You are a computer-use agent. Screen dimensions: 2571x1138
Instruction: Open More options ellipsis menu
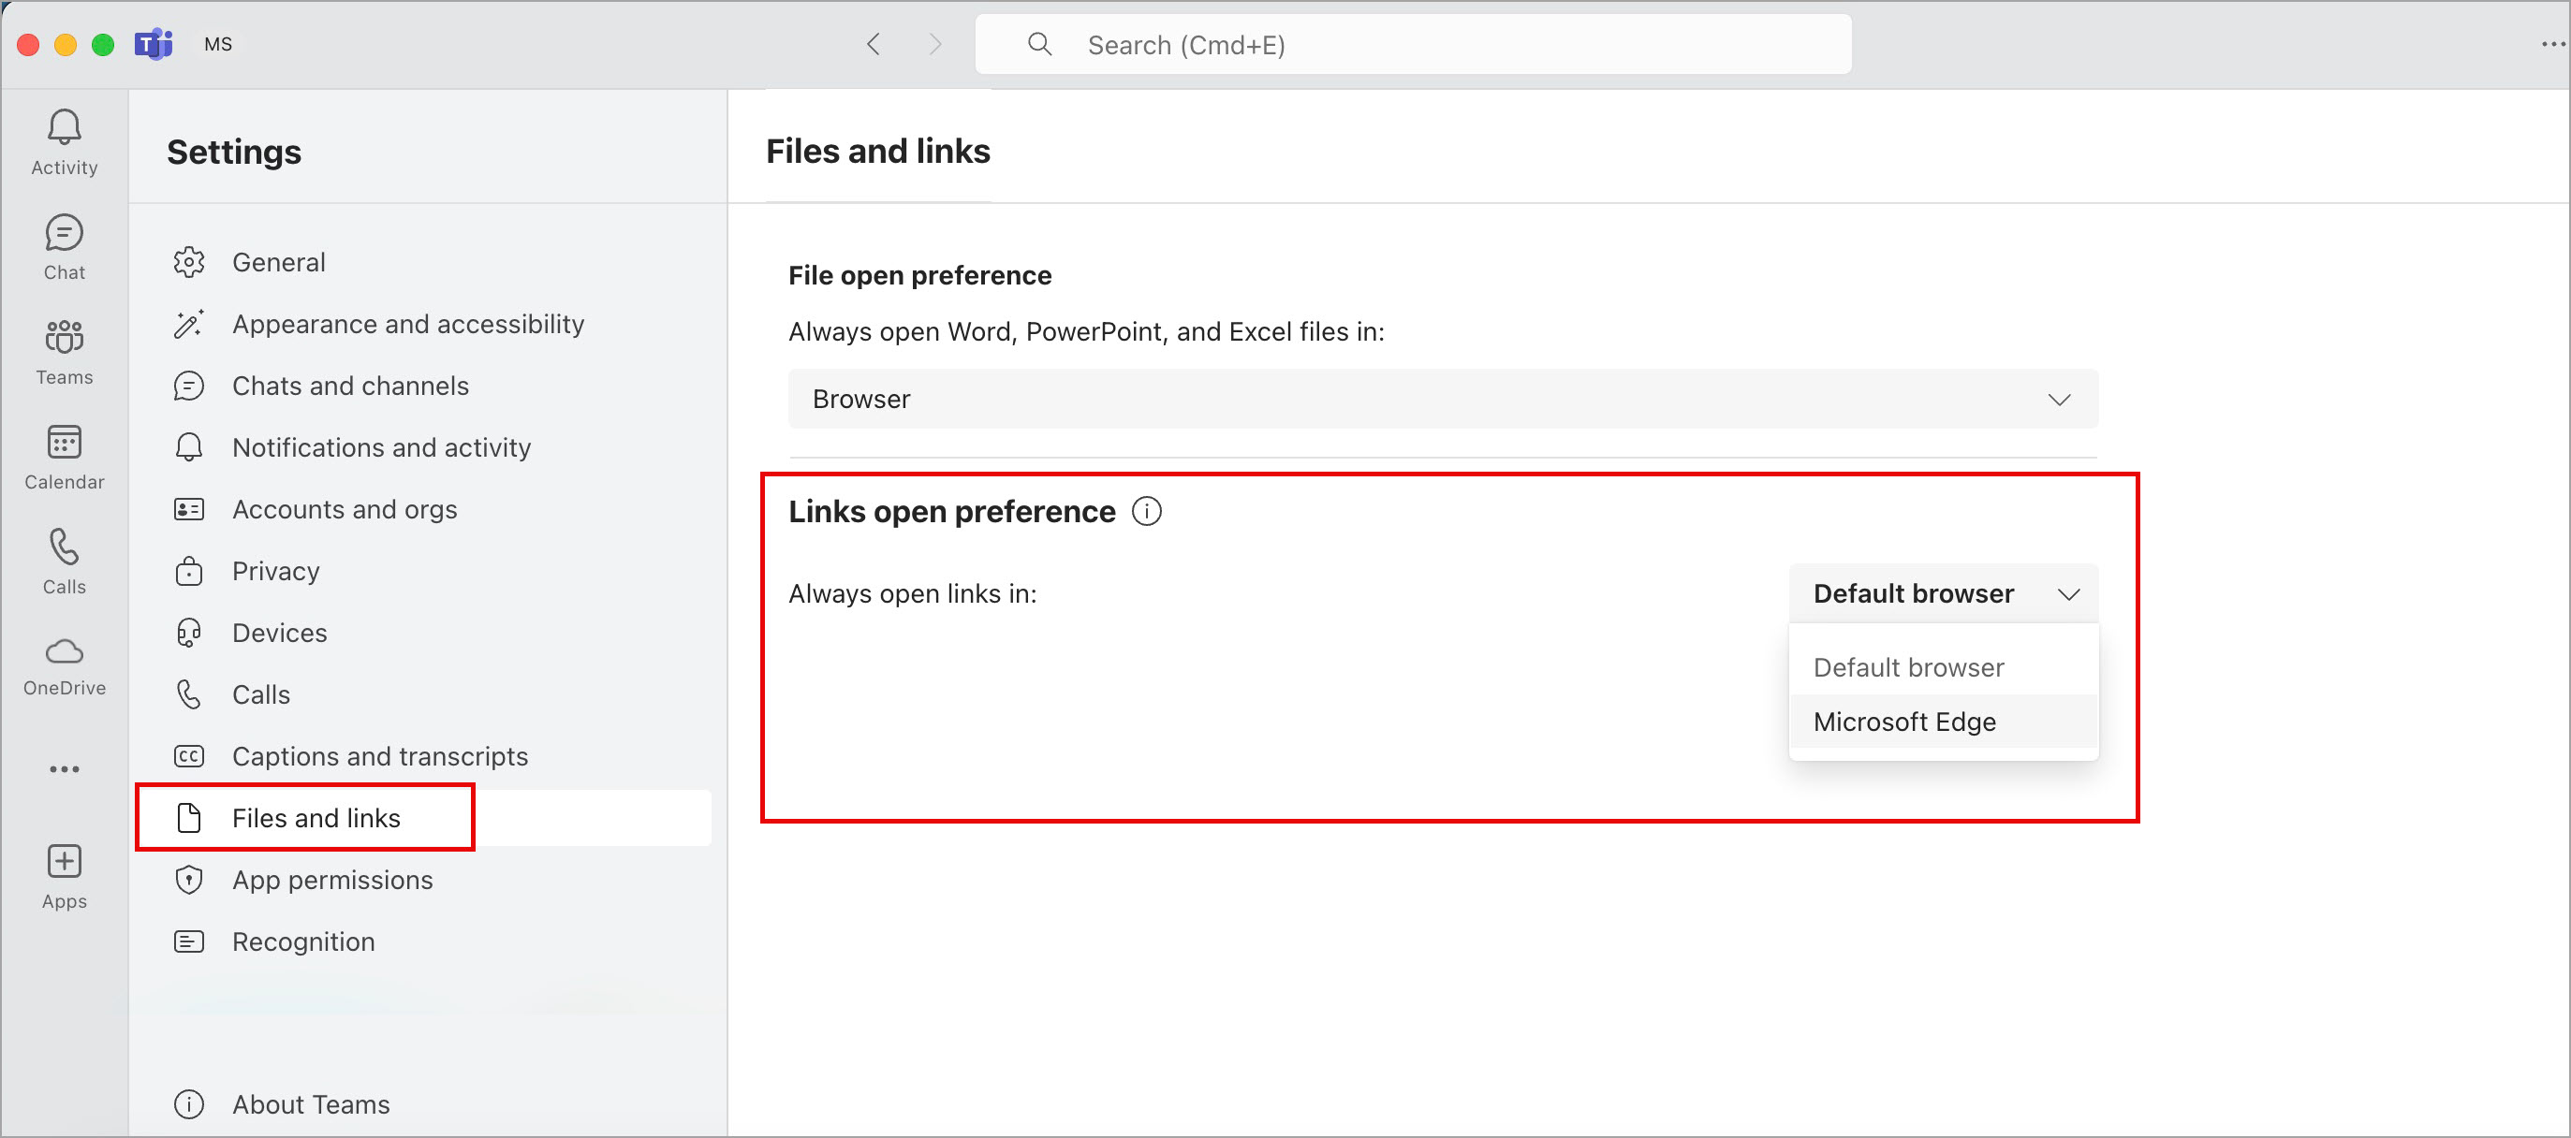(x=64, y=771)
